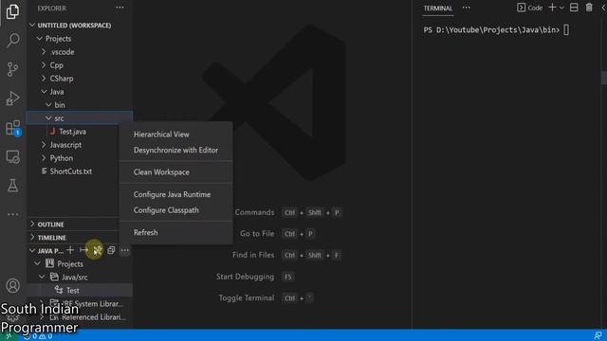The height and width of the screenshot is (341, 607).
Task: Click the export jar arrow icon in Java Projects
Action: coord(83,250)
